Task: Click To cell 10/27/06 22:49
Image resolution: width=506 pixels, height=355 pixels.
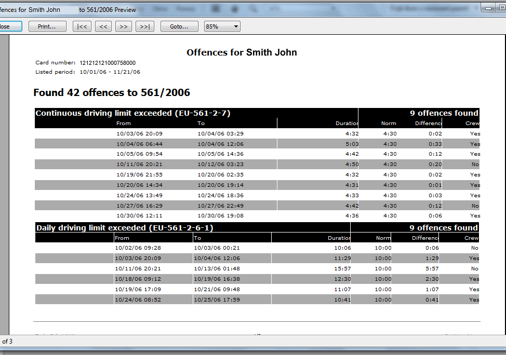Action: (220, 206)
